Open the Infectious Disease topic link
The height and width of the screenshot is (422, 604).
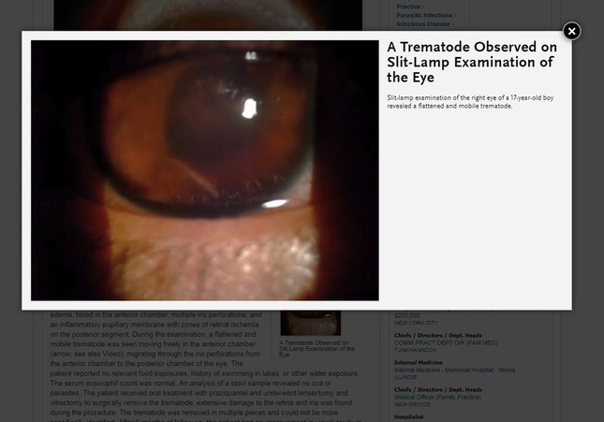click(425, 24)
